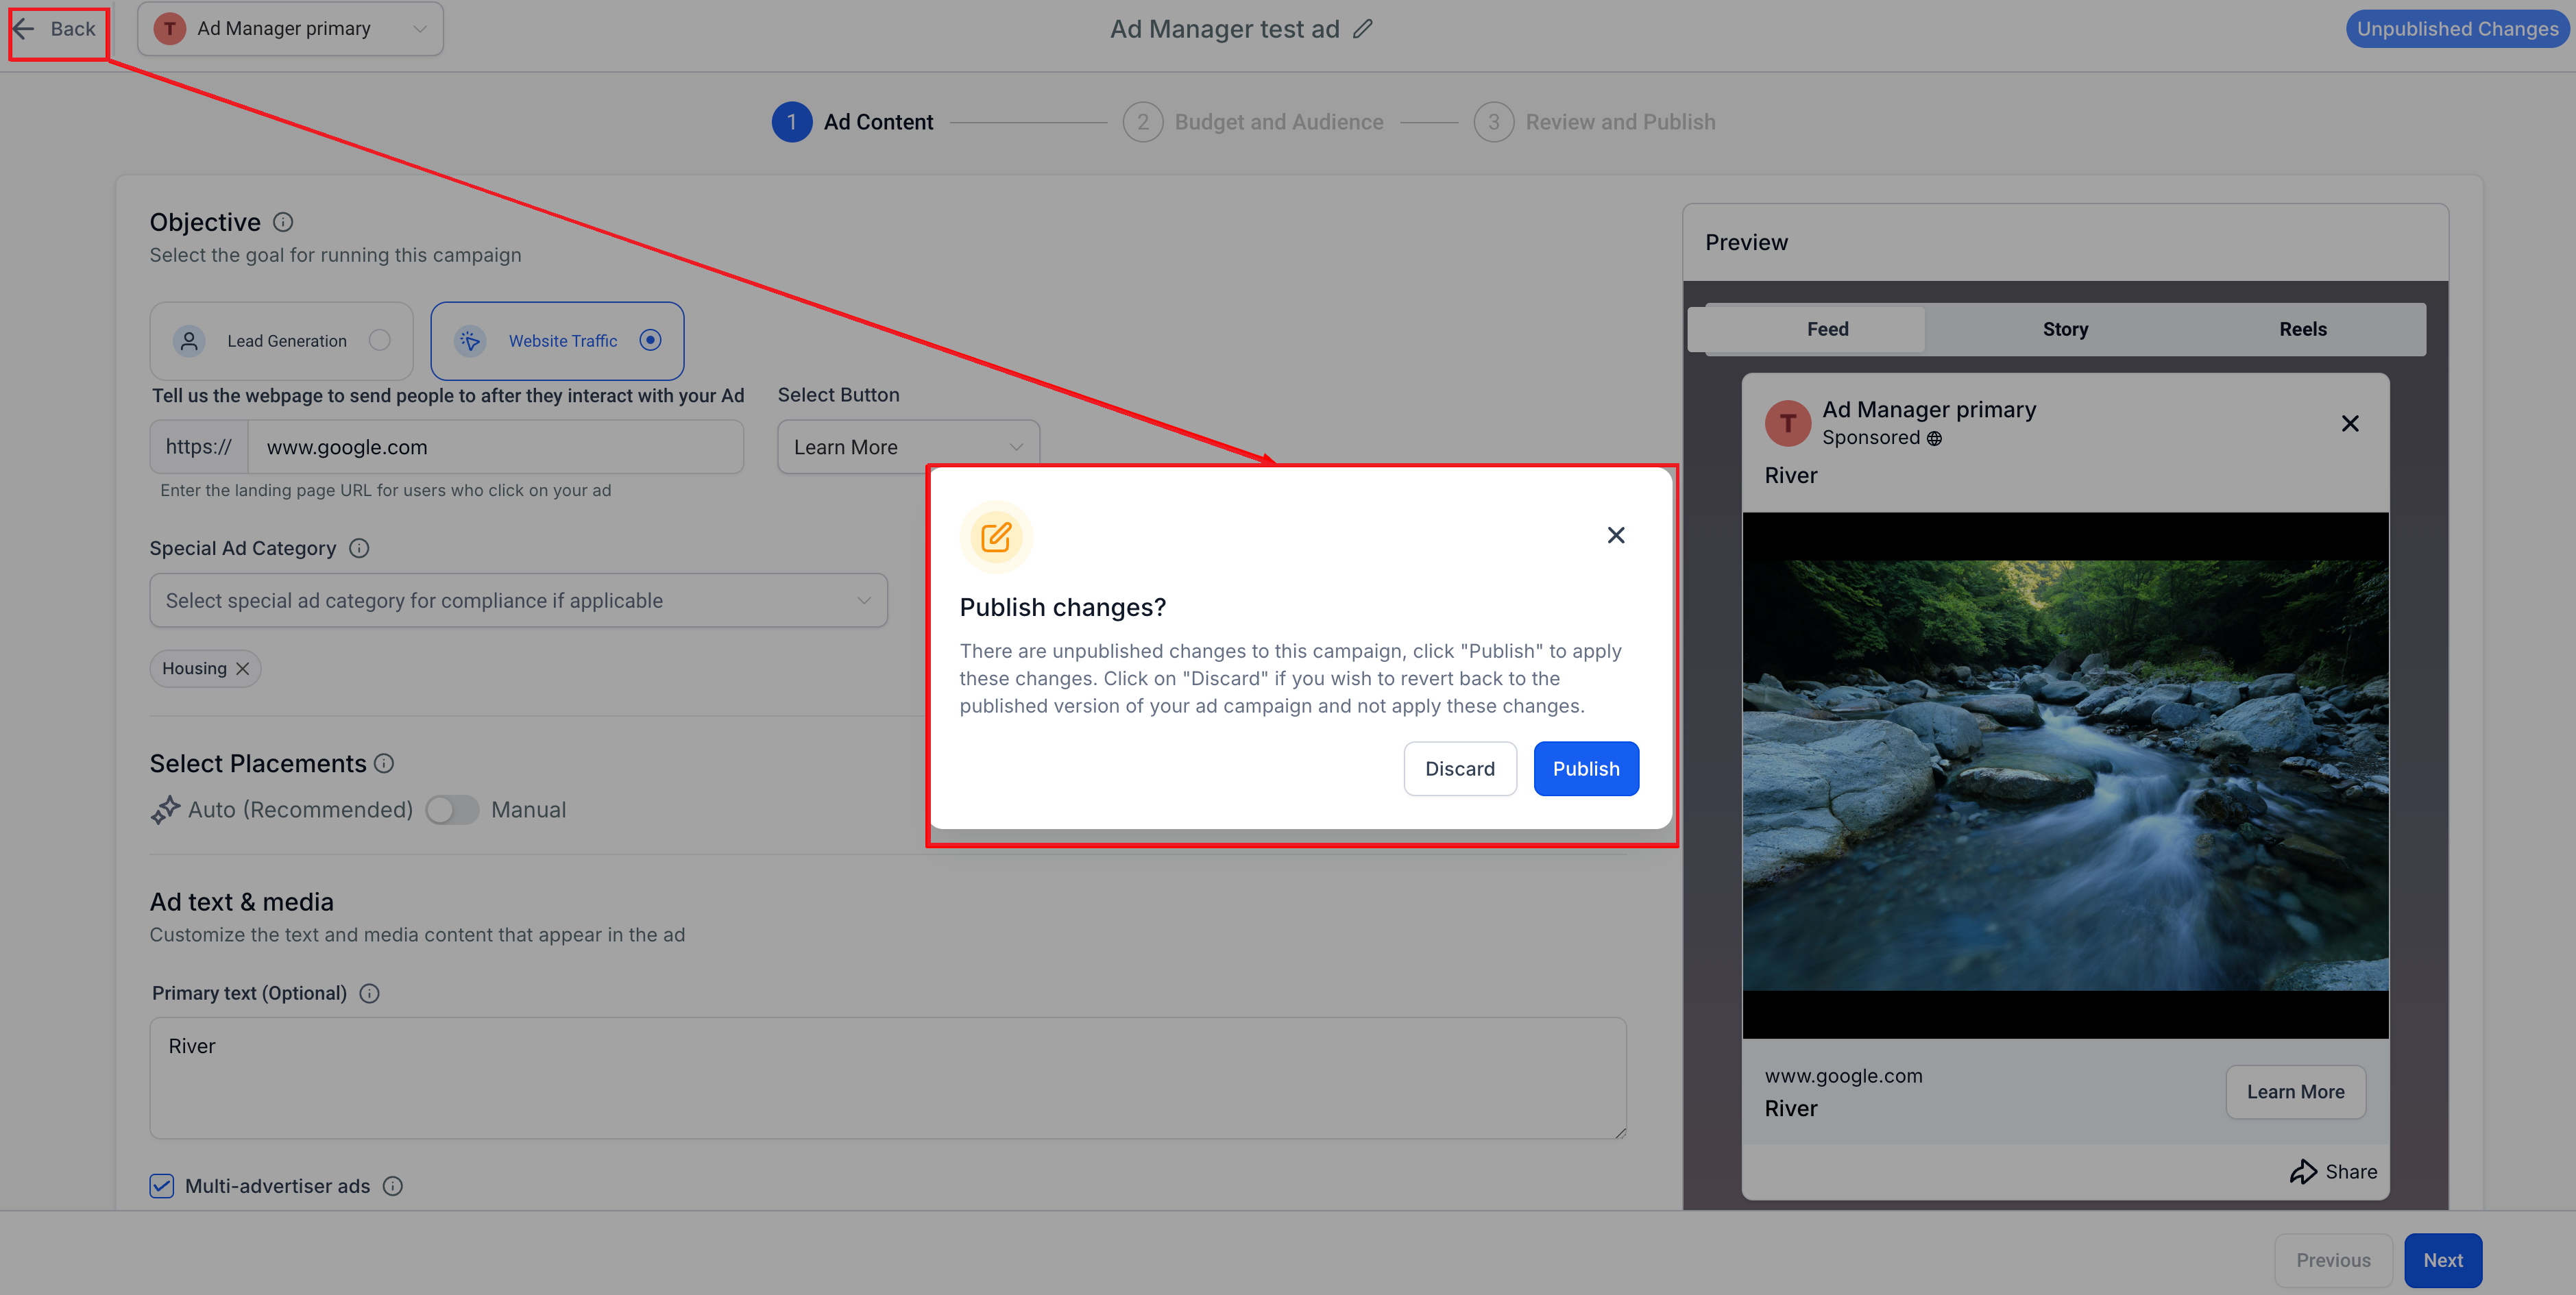Image resolution: width=2576 pixels, height=1295 pixels.
Task: Expand the Learn More button dropdown
Action: click(x=908, y=447)
